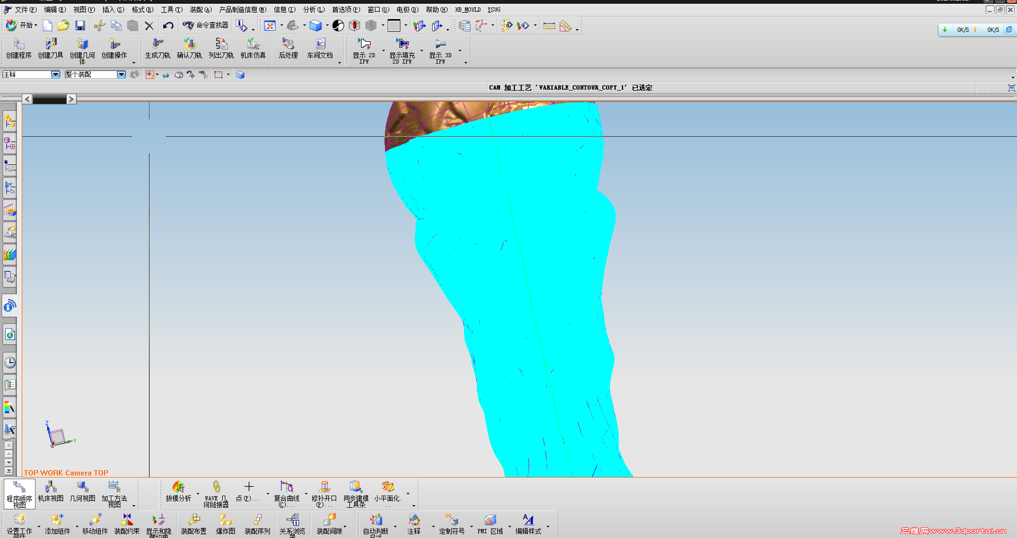Open the Start (开始) dropdown
This screenshot has height=538, width=1017.
22,25
